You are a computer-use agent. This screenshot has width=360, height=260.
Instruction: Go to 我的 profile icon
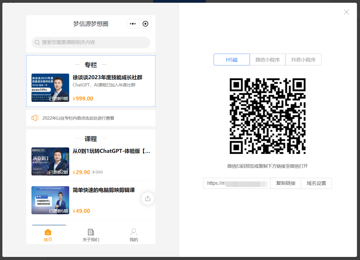pyautogui.click(x=134, y=232)
